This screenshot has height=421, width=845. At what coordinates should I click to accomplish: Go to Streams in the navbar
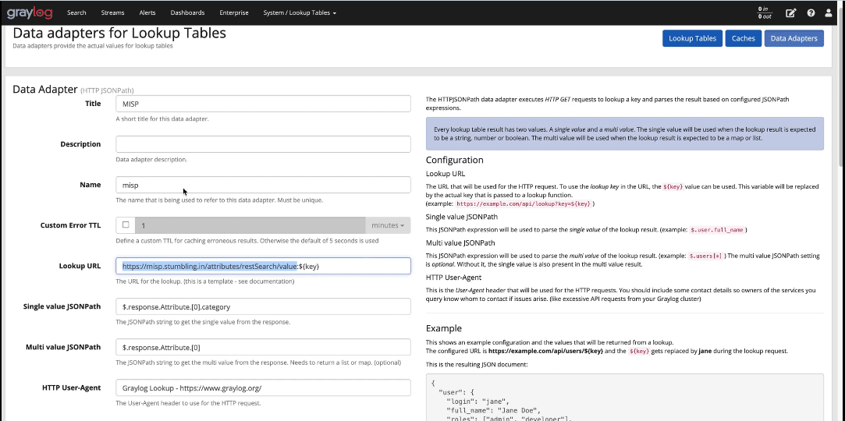pos(112,13)
